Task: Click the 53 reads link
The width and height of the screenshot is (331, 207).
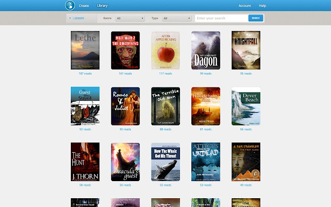Action: pyautogui.click(x=206, y=185)
